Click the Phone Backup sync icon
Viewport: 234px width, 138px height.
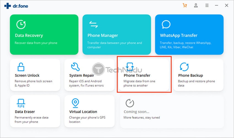pos(184,67)
